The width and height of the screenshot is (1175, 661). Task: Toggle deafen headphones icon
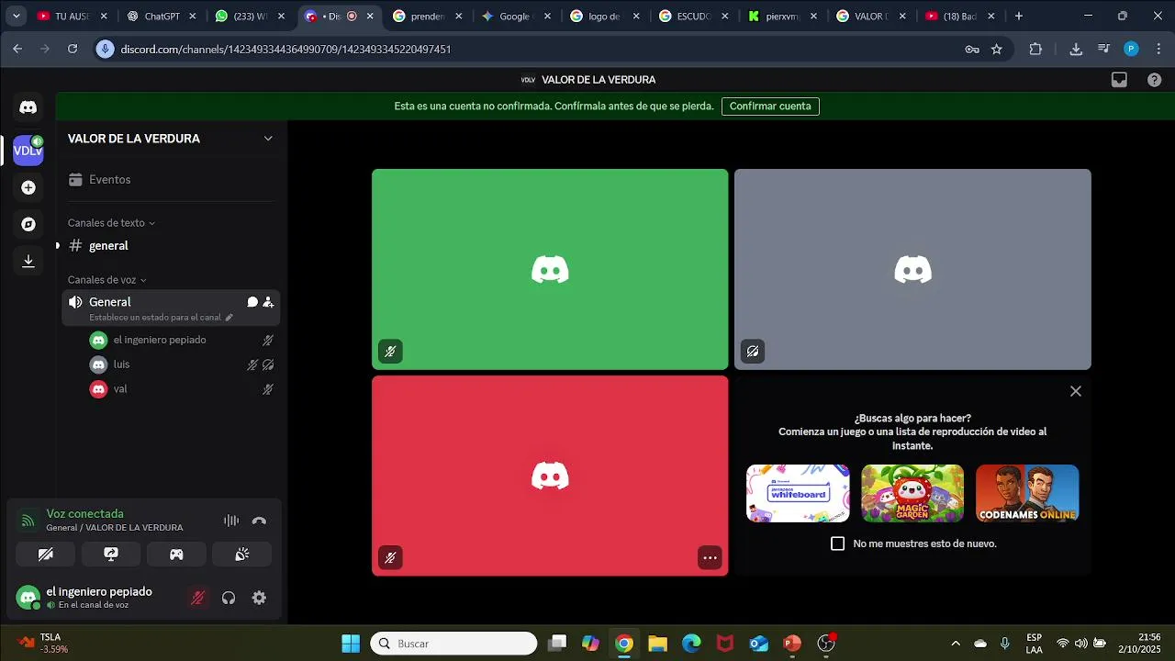[x=229, y=598]
